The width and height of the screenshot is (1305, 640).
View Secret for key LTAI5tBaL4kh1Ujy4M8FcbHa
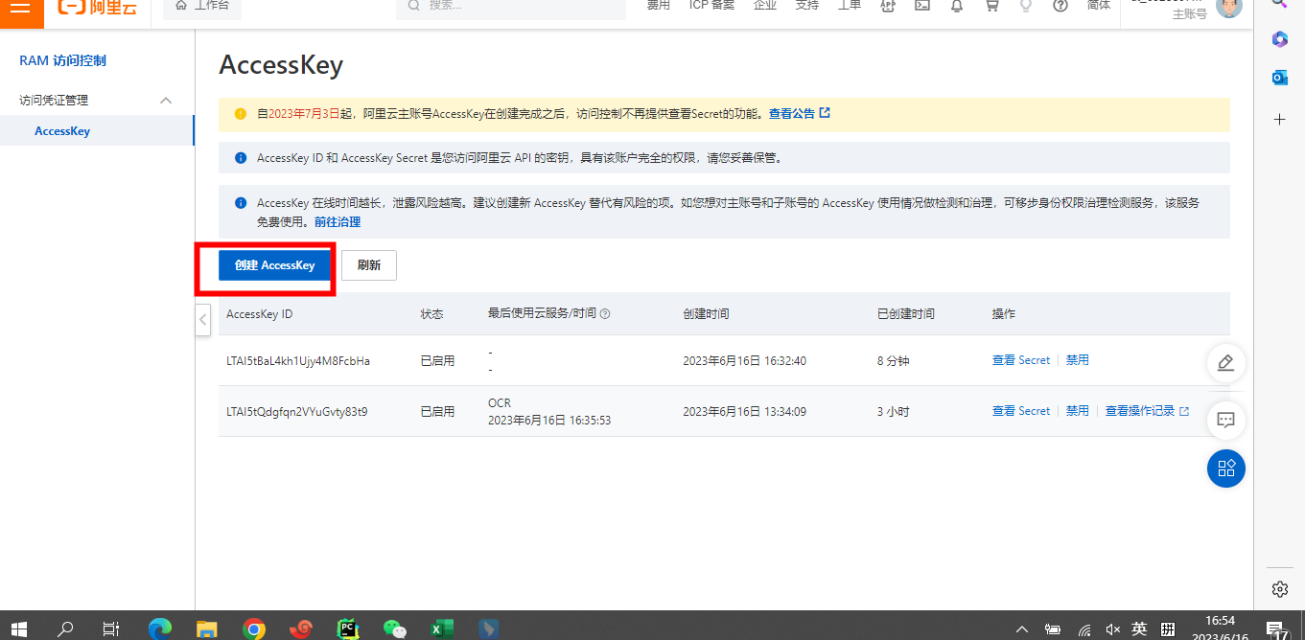(1021, 360)
